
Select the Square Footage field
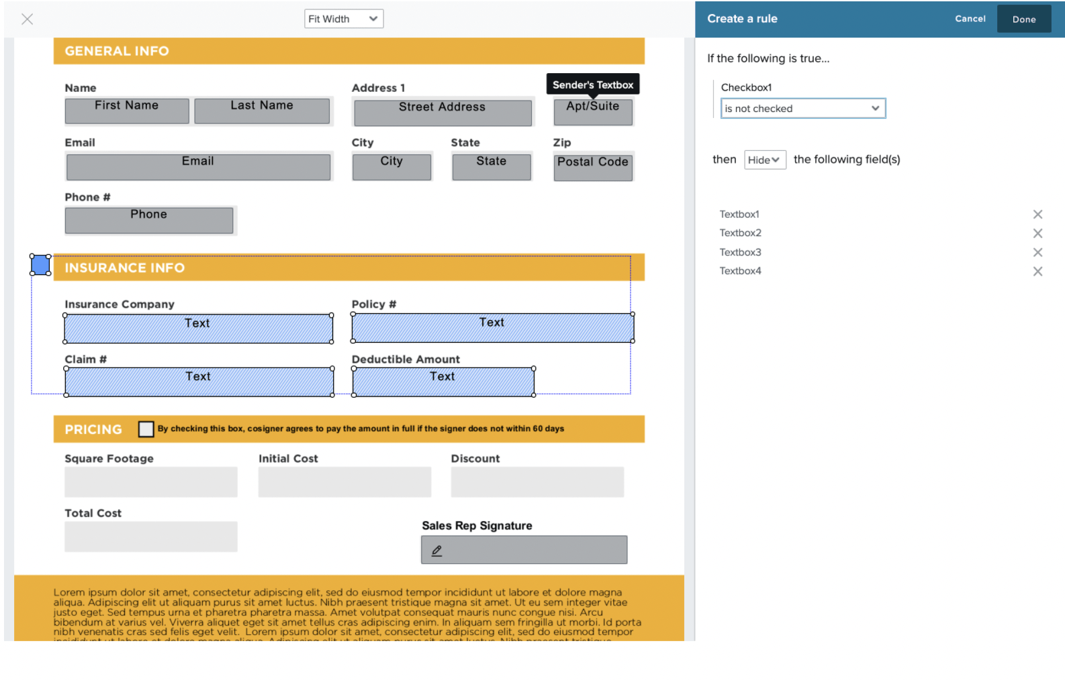click(150, 482)
